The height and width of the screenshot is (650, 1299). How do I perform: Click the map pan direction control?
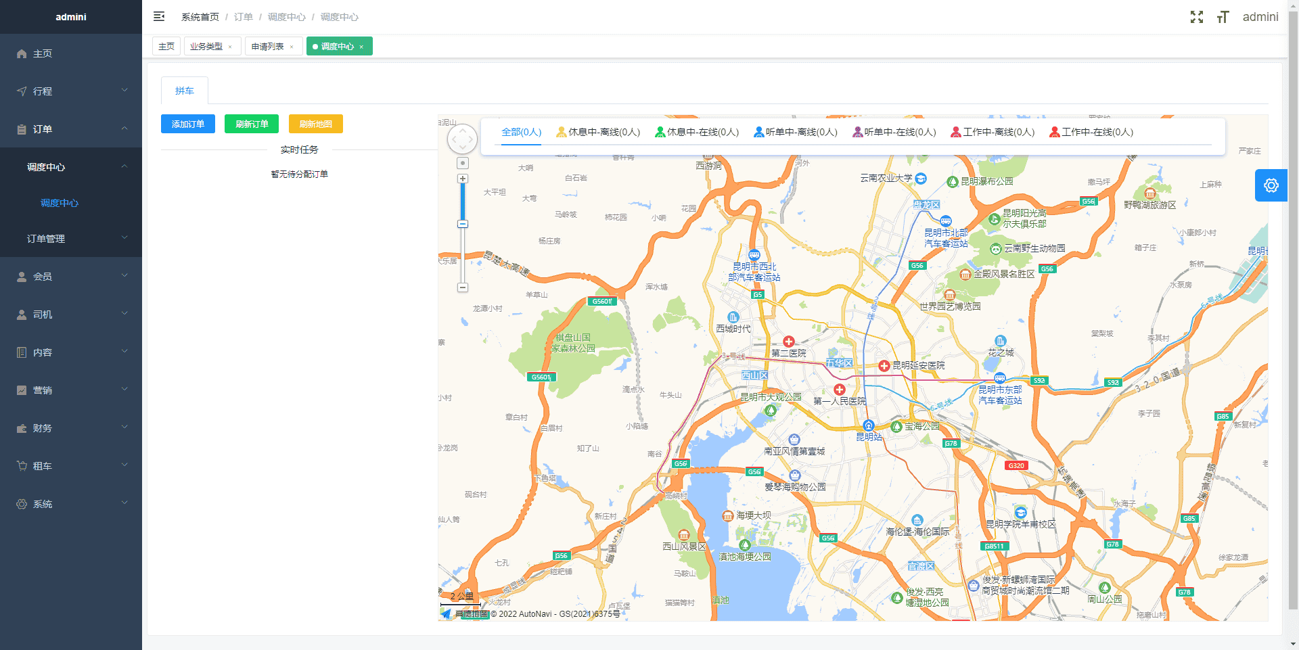tap(463, 139)
